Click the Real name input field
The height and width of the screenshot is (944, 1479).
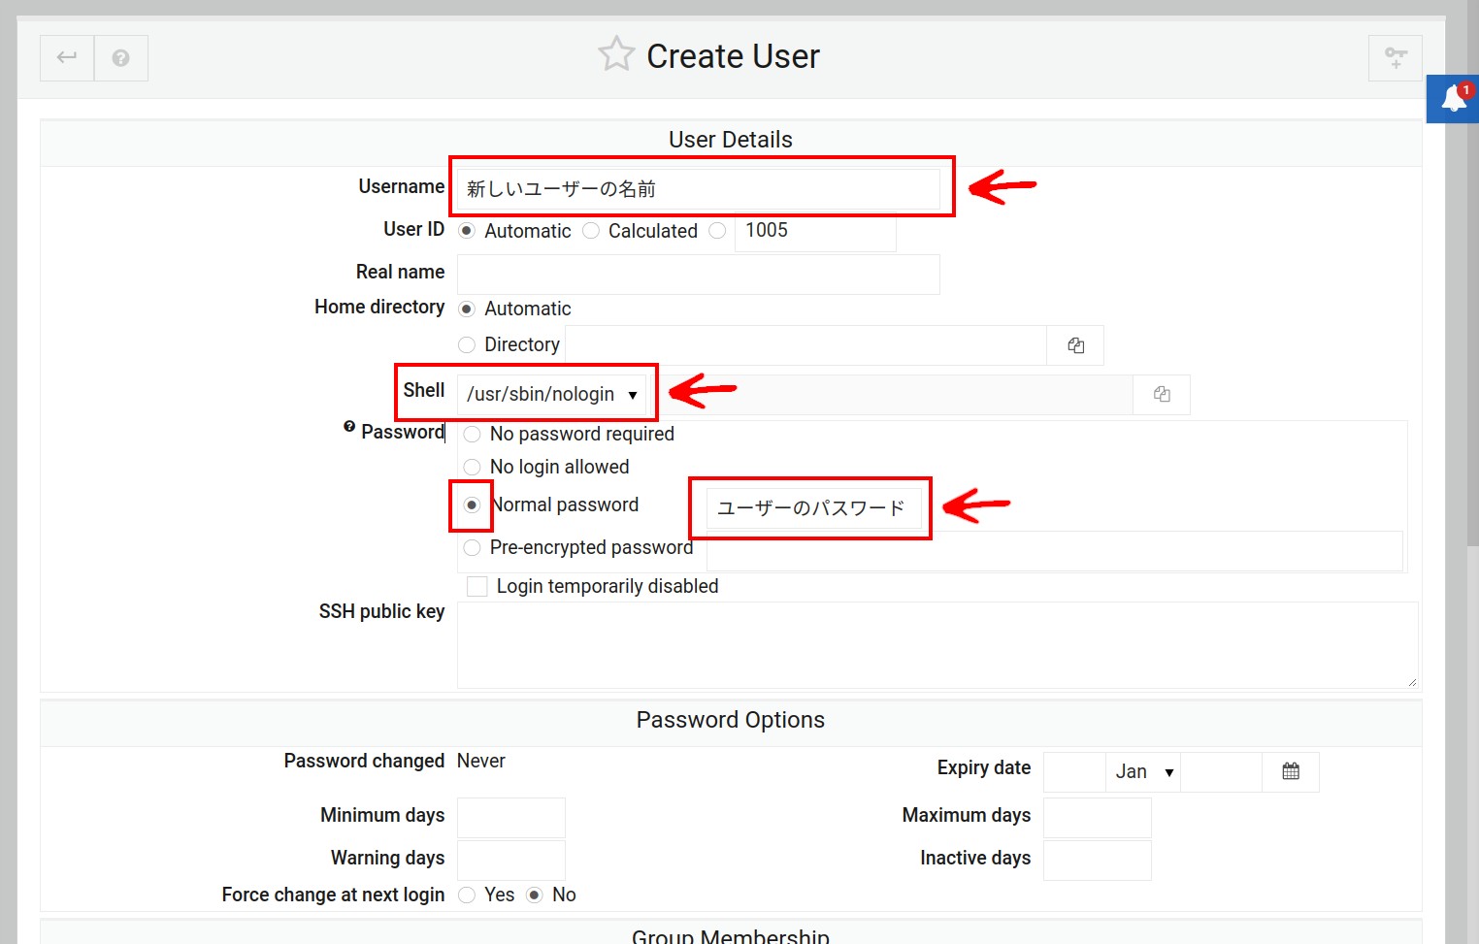coord(699,274)
